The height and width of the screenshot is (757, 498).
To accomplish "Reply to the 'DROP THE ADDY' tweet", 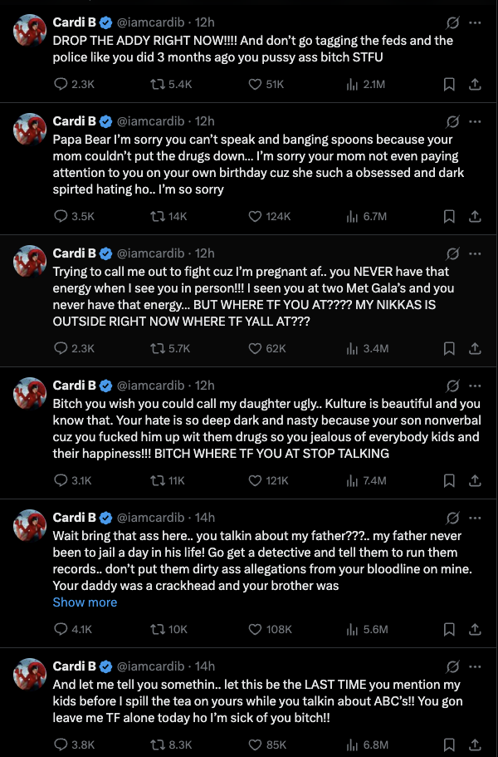I will pos(61,84).
